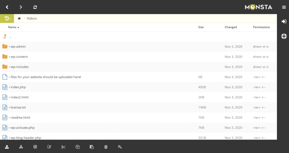Click the wp-content folder icon
Screen dimensions: 289x153
(x=5, y=57)
